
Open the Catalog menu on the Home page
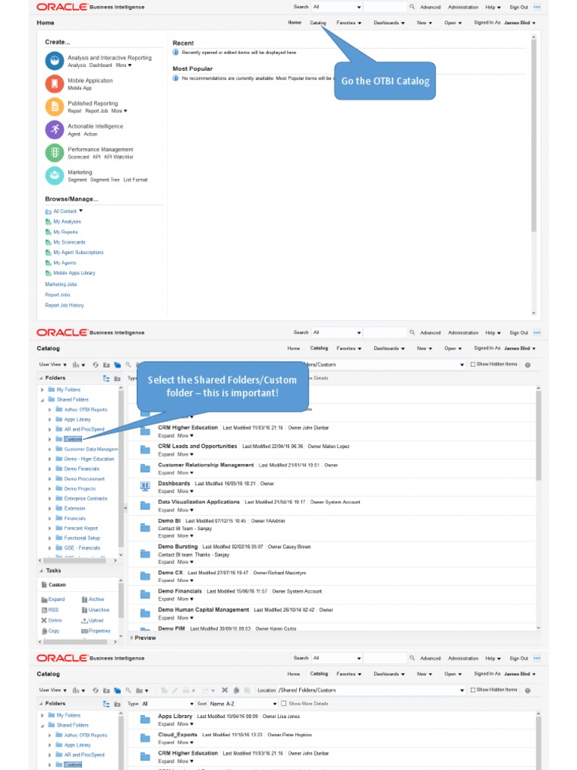pos(318,23)
